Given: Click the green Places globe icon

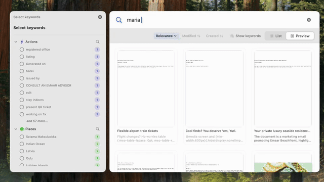Looking at the screenshot, I should click(22, 129).
